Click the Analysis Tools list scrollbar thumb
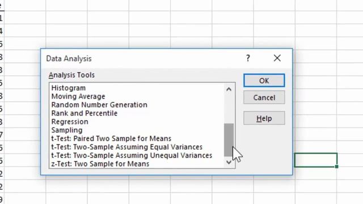 tap(229, 140)
